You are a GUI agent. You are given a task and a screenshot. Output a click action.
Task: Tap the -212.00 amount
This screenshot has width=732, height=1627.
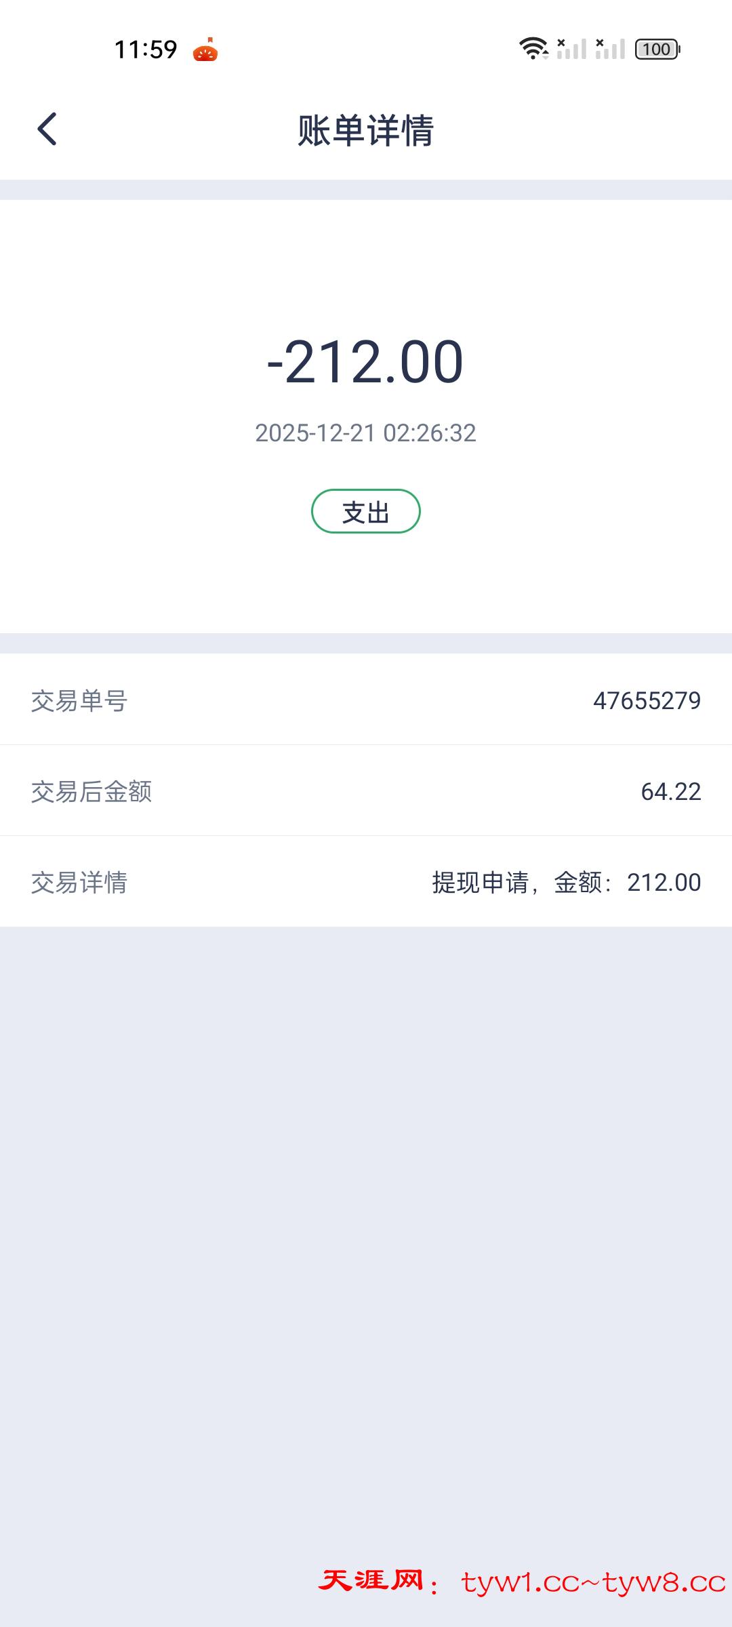366,362
